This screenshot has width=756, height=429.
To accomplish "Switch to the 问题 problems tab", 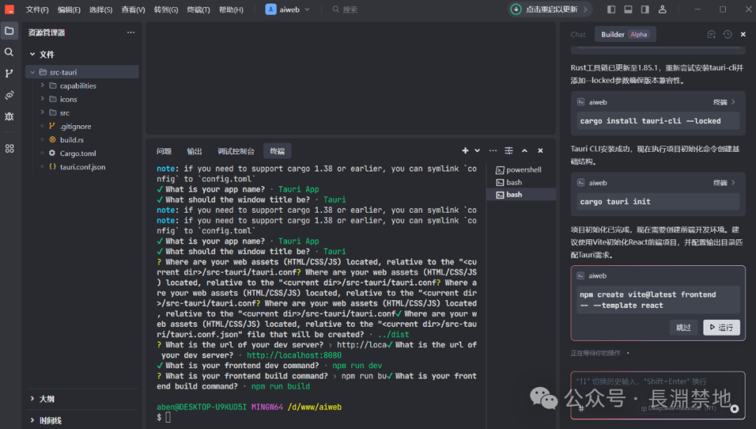I will pyautogui.click(x=164, y=151).
